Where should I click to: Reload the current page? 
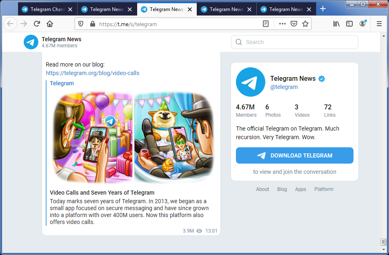point(37,24)
